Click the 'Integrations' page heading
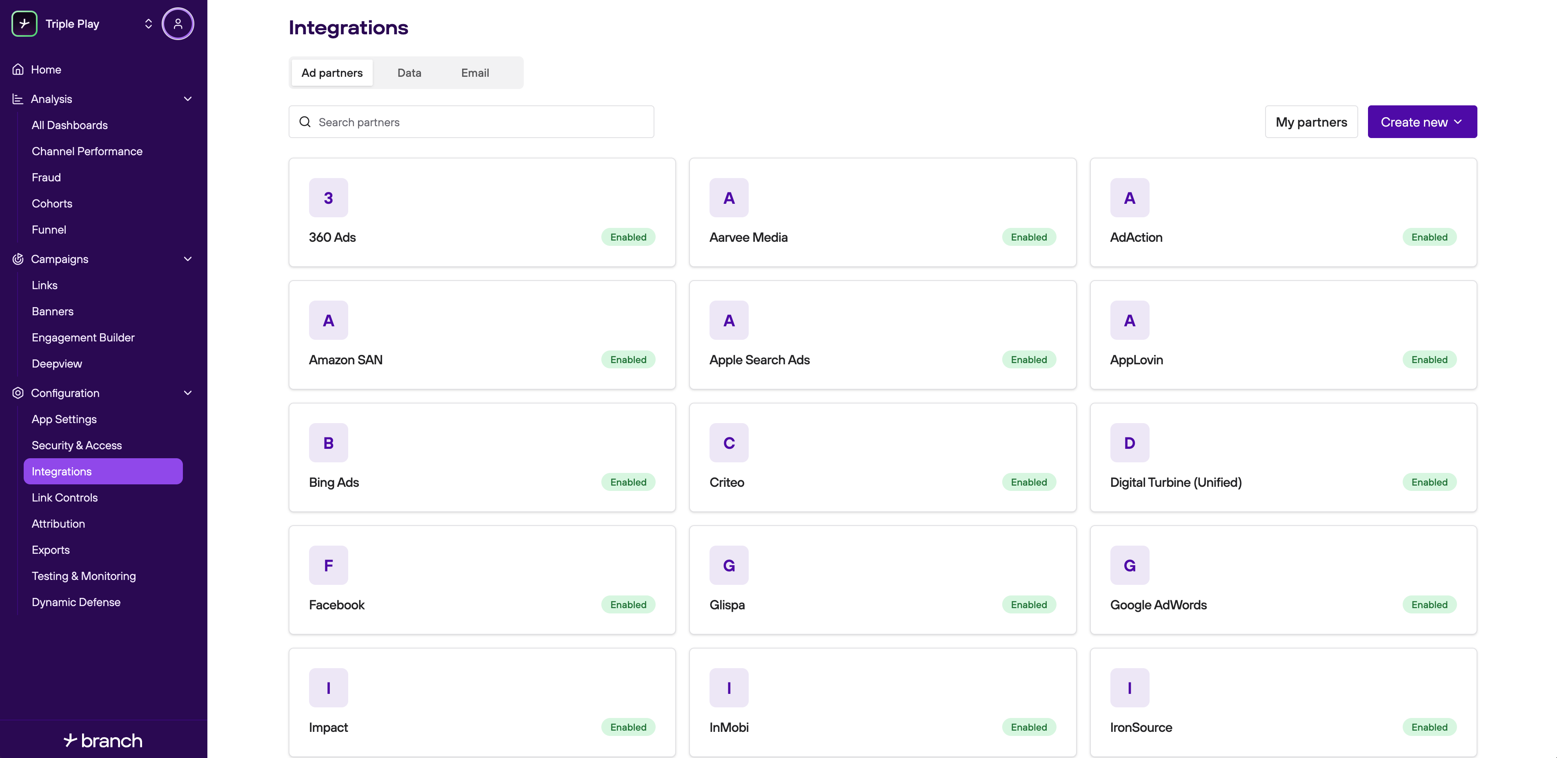Screen dimensions: 1557x758 pyautogui.click(x=349, y=27)
